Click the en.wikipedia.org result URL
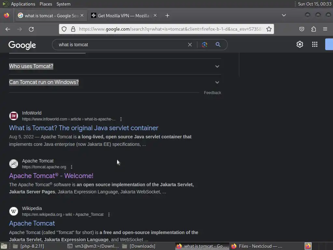Viewport: 333px width, 250px height. [63, 215]
